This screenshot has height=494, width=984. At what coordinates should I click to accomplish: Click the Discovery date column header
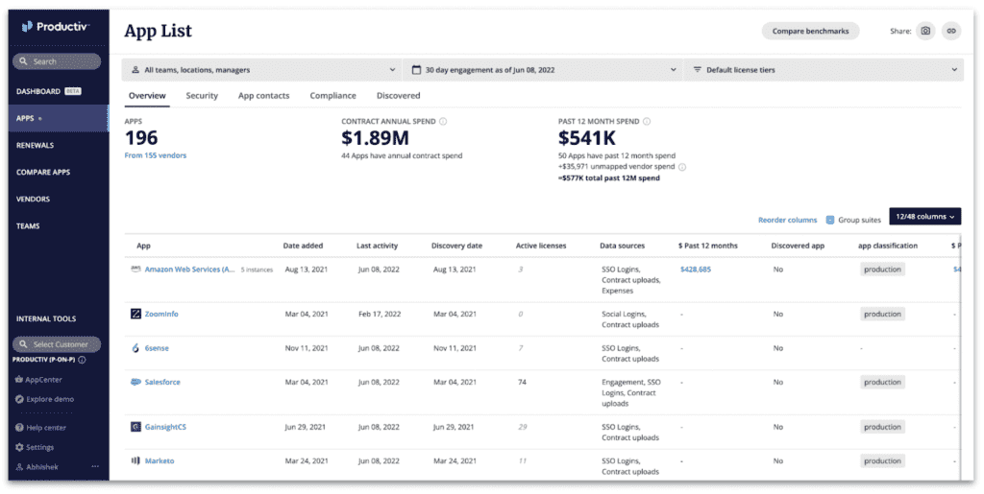456,246
